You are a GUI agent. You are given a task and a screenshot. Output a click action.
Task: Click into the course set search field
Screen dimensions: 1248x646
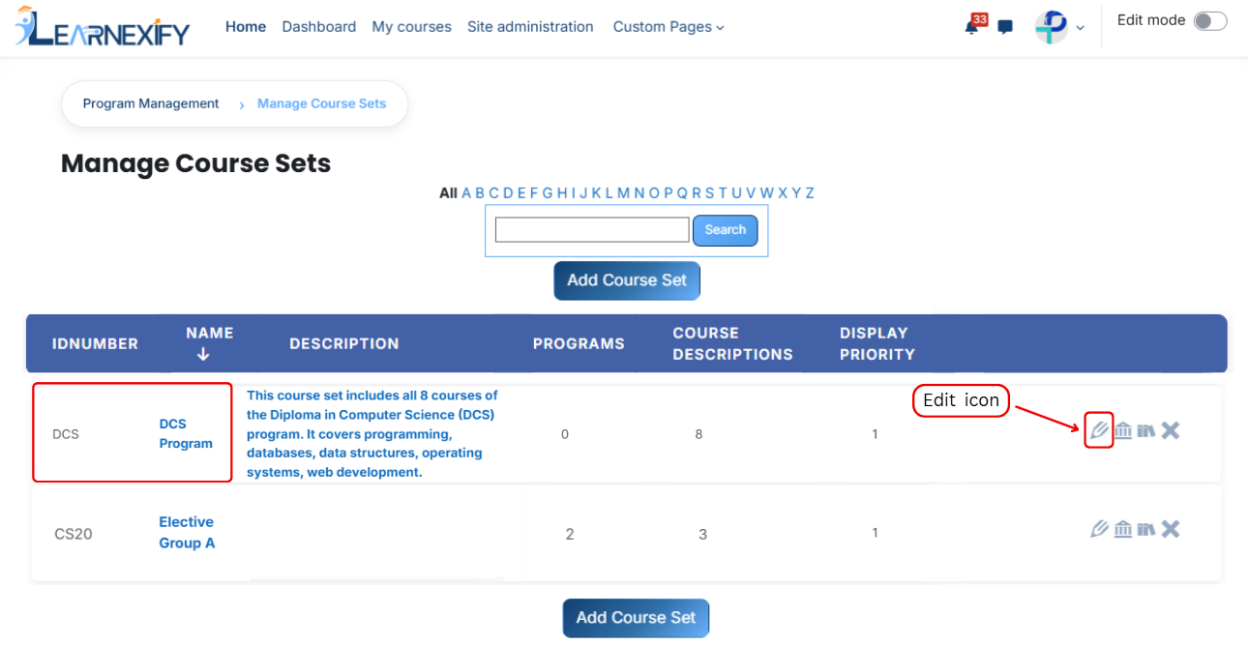[x=592, y=230]
